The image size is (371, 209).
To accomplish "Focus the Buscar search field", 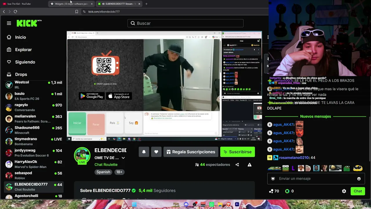I will (x=185, y=23).
